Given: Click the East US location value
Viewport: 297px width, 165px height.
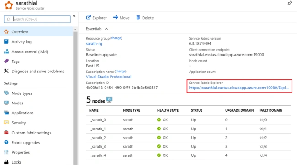Looking at the screenshot, I should (92, 66).
